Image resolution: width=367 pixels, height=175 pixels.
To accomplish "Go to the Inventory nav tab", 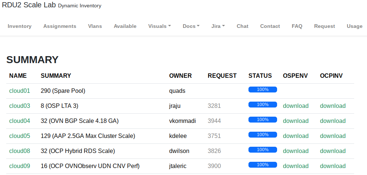I will (x=19, y=26).
